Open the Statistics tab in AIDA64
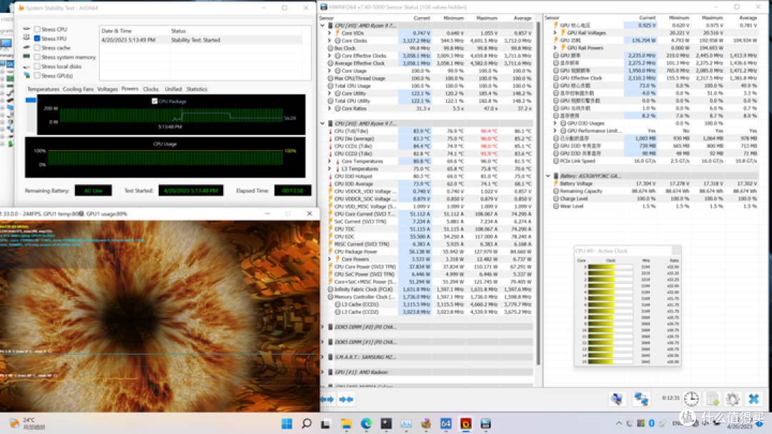Screen dimensions: 772x434 click(x=197, y=89)
